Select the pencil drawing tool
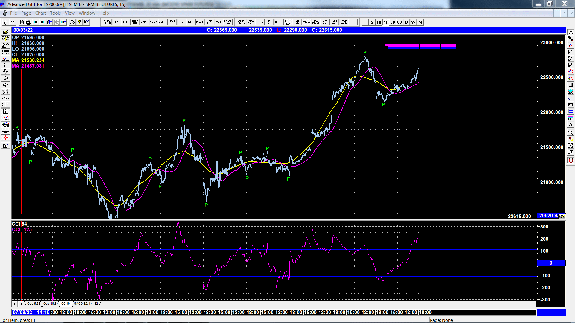 [x=571, y=39]
